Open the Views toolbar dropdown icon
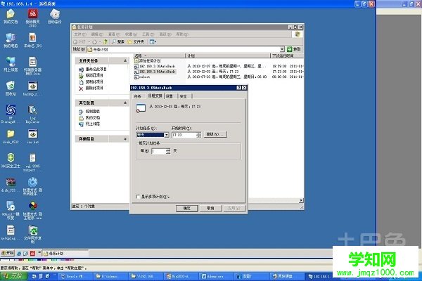Screen dimensions: 422x281 coord(153,42)
